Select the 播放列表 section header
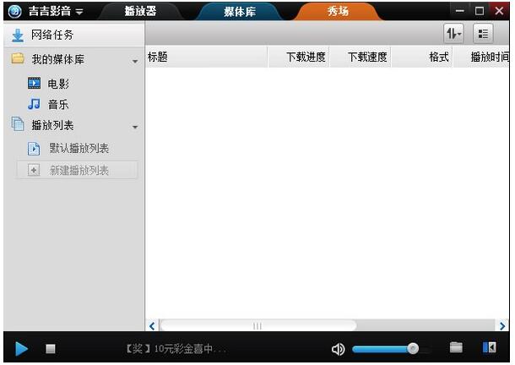Image resolution: width=515 pixels, height=365 pixels. click(x=74, y=125)
